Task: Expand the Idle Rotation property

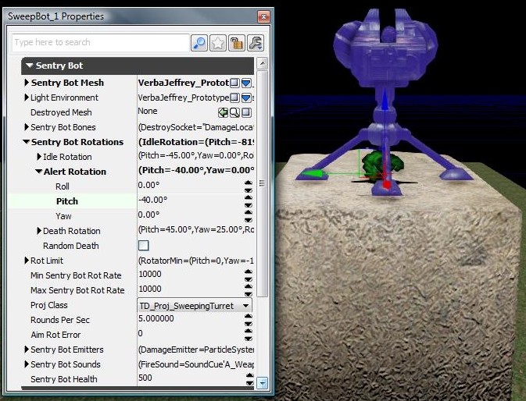Action: pos(39,157)
